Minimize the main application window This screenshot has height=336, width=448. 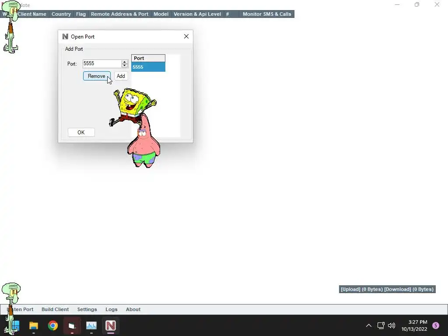pos(397,4)
